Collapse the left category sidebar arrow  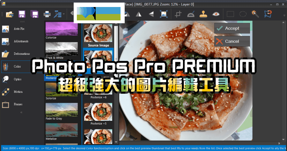click(x=21, y=112)
